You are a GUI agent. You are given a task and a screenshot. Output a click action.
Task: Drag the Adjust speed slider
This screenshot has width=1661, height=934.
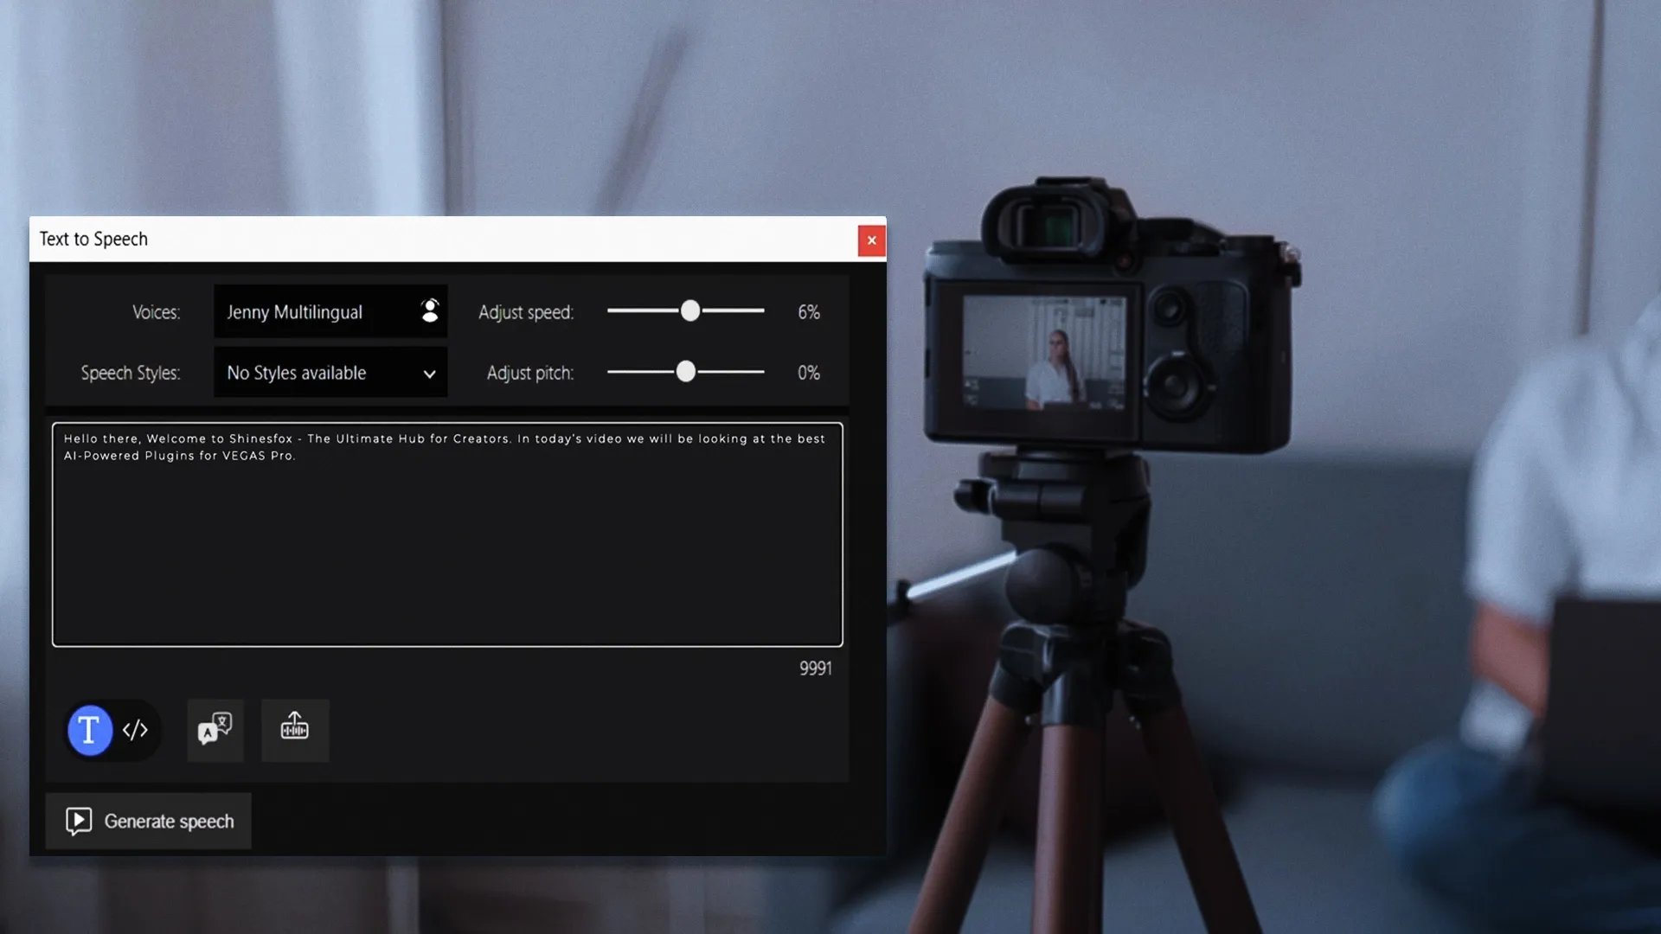pyautogui.click(x=690, y=310)
